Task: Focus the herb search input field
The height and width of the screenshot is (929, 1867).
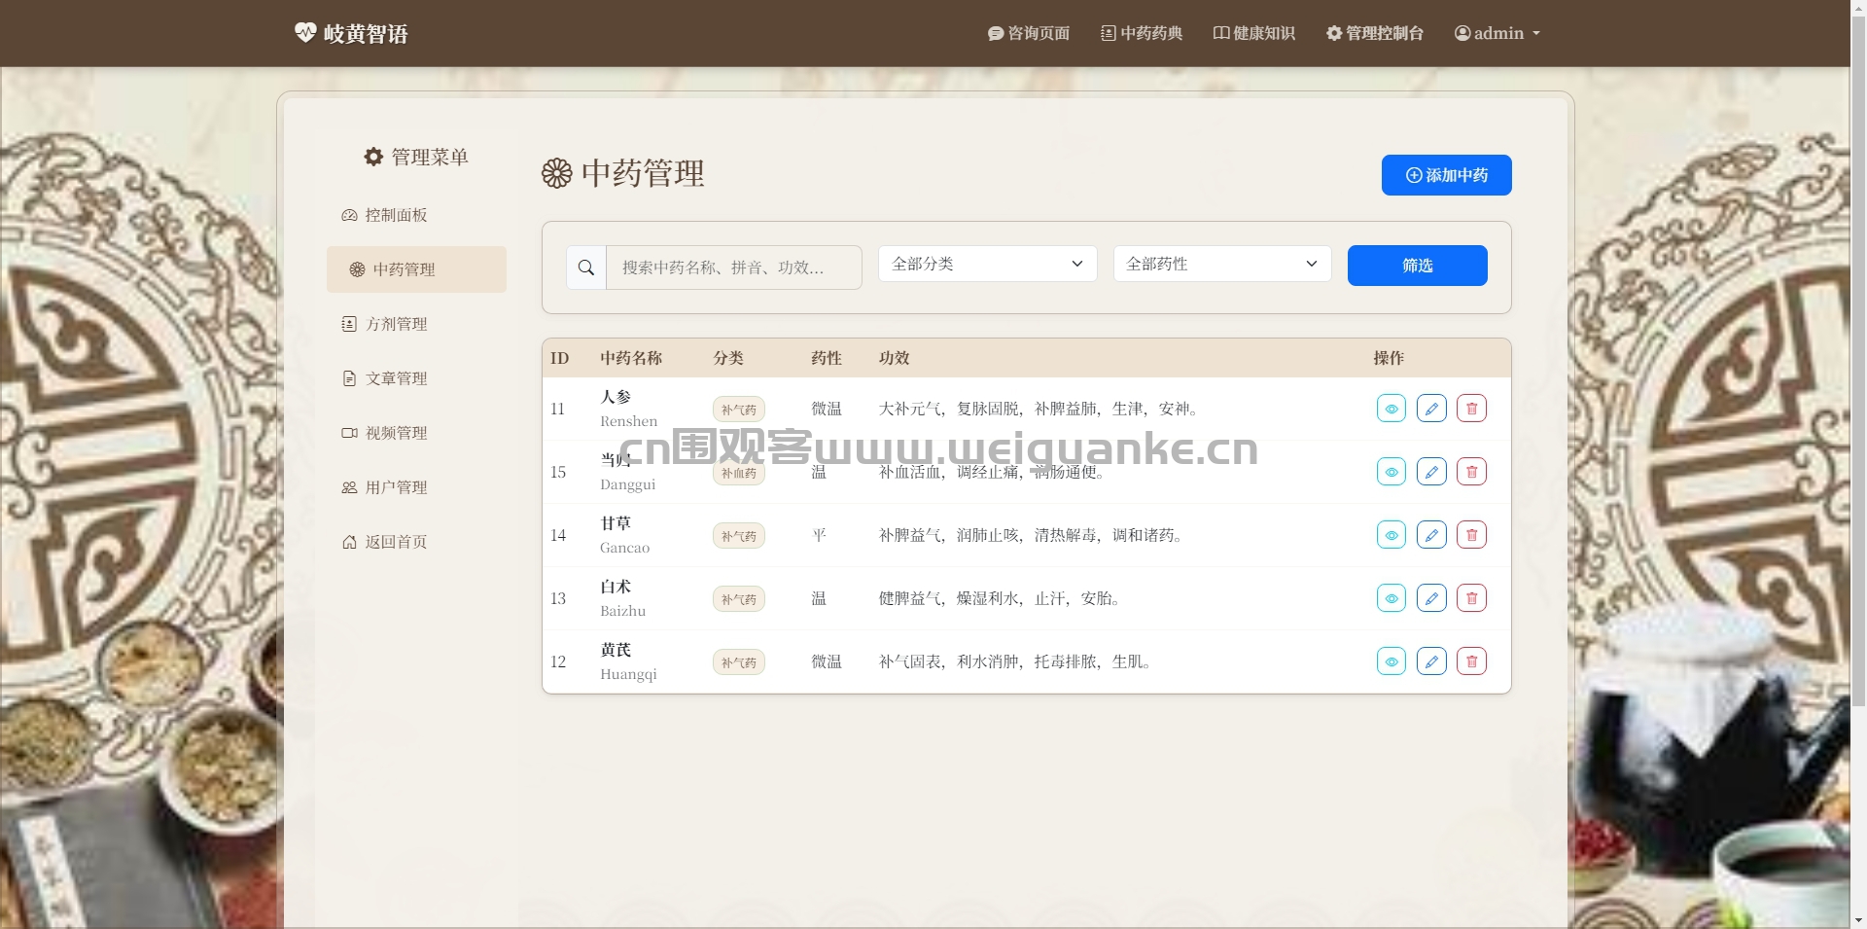Action: [x=734, y=268]
